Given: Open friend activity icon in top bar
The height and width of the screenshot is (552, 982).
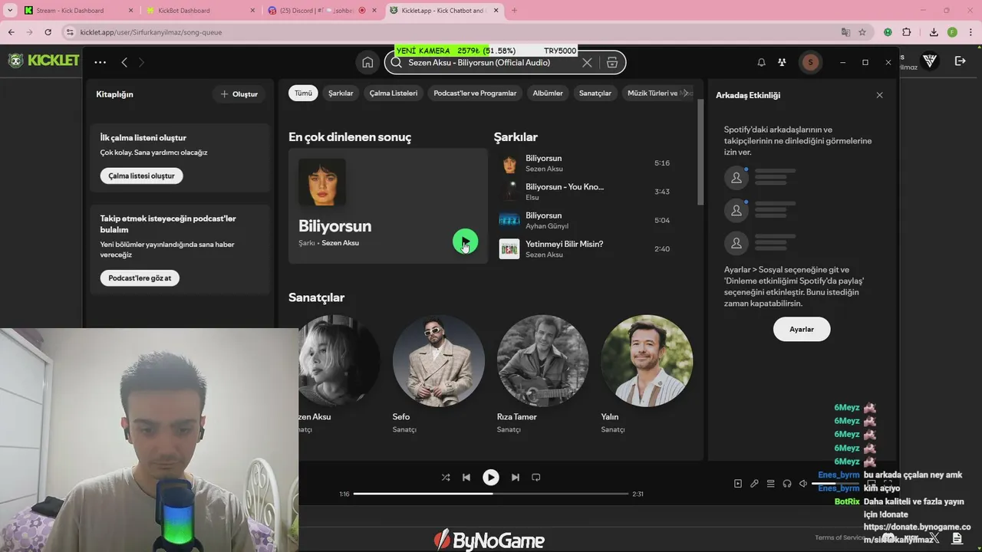Looking at the screenshot, I should tap(782, 62).
